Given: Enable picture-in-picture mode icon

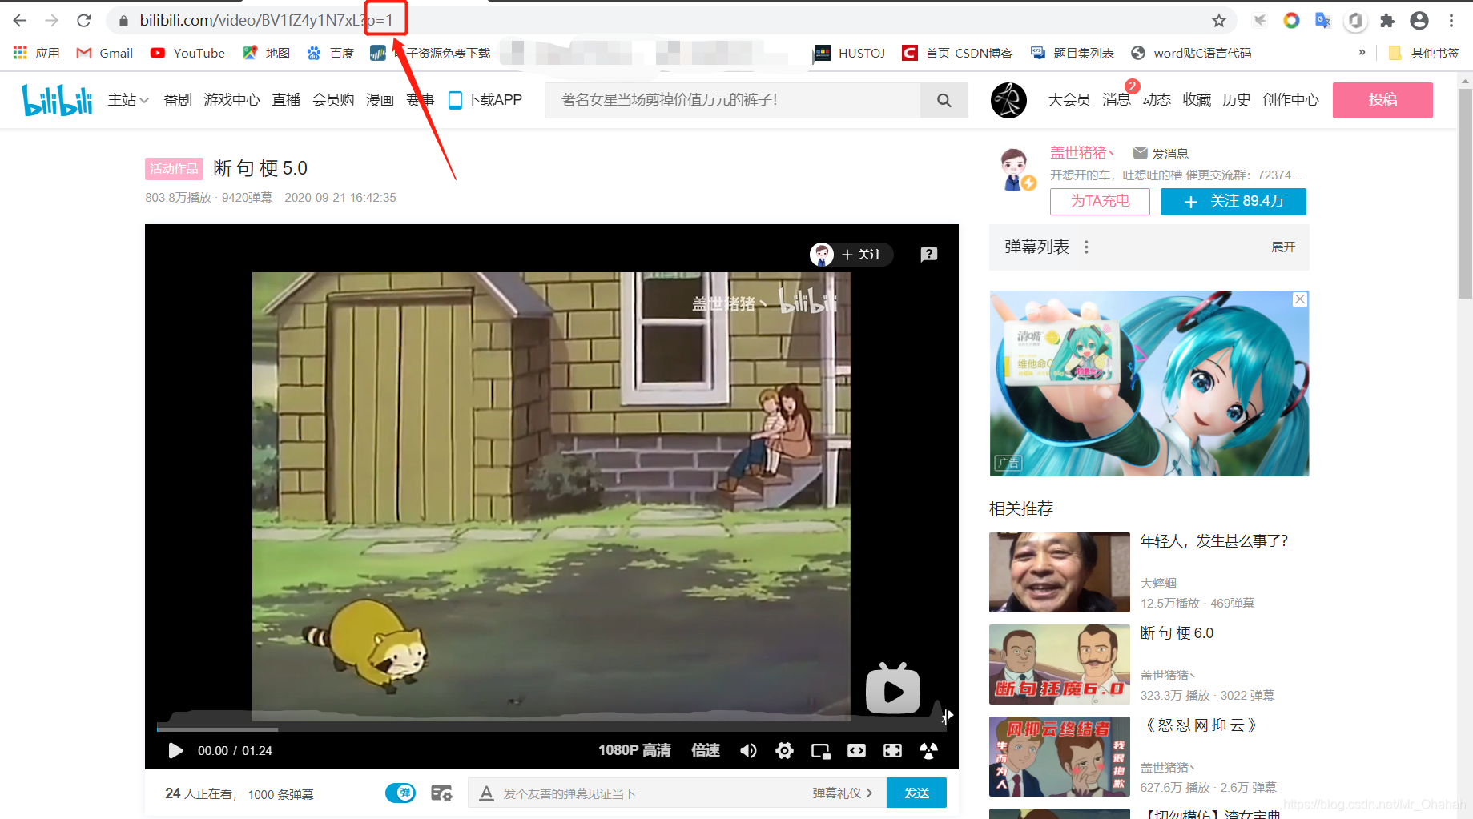Looking at the screenshot, I should [x=820, y=751].
